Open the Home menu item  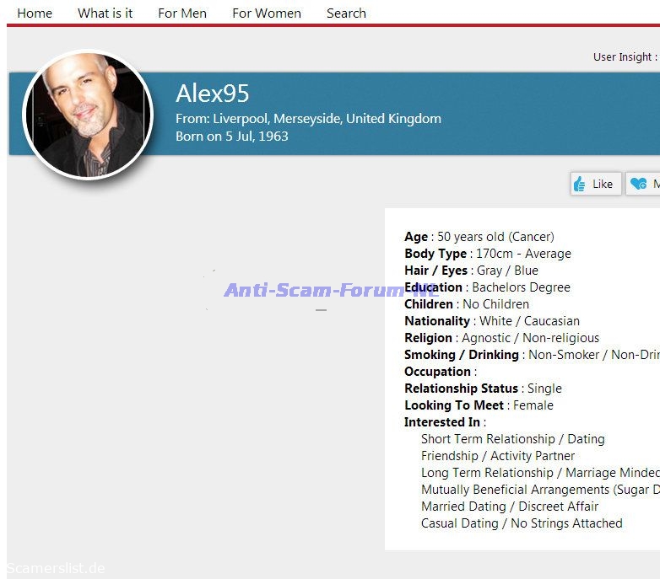[35, 13]
